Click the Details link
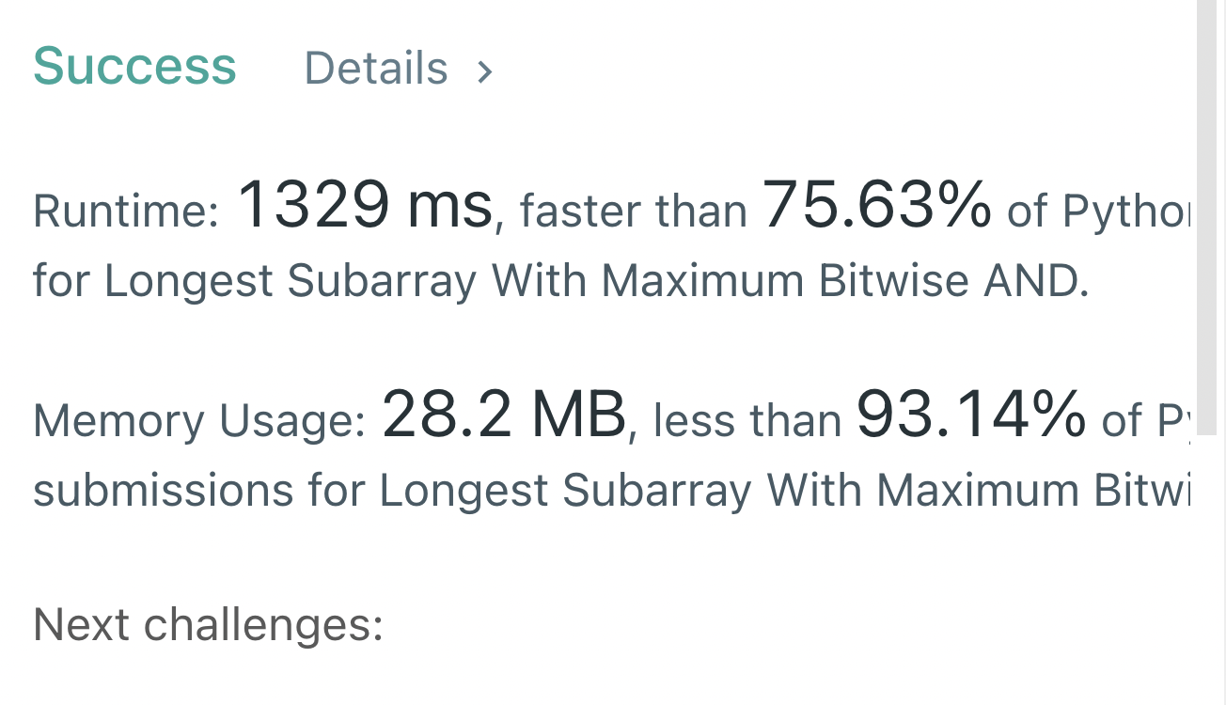1226x705 pixels. point(375,68)
